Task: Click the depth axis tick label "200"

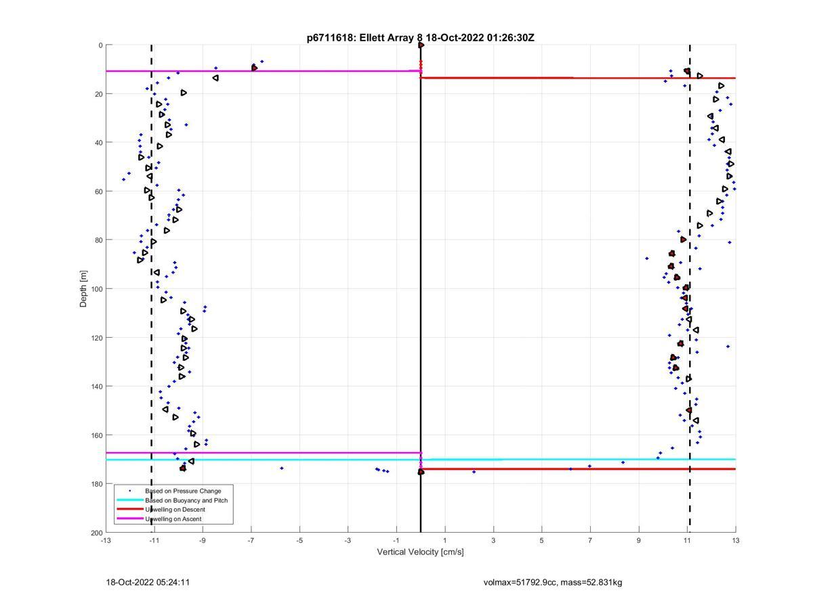Action: point(96,533)
